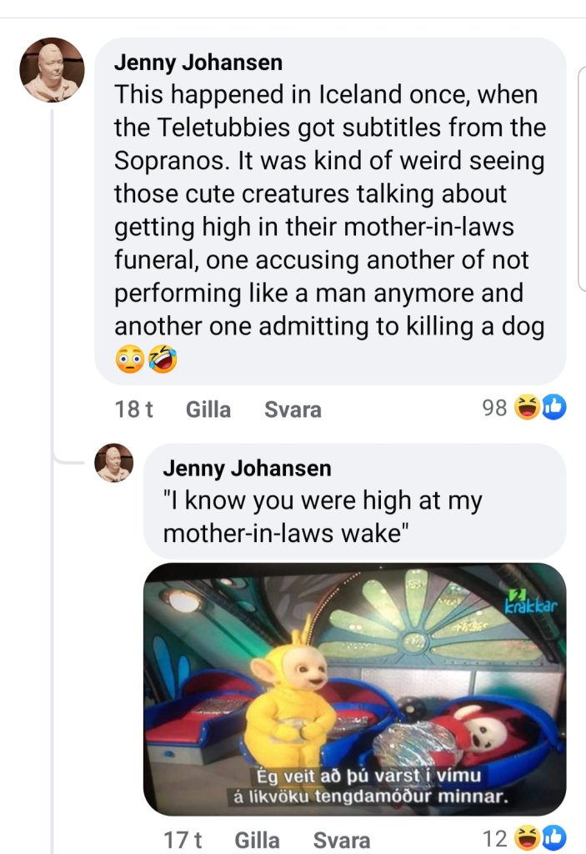586x854 pixels.
Task: Open the 98 reactions count
Action: 495,408
